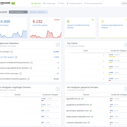Go to Anfrageprotokoll tab
127x127 pixels.
point(74,3)
